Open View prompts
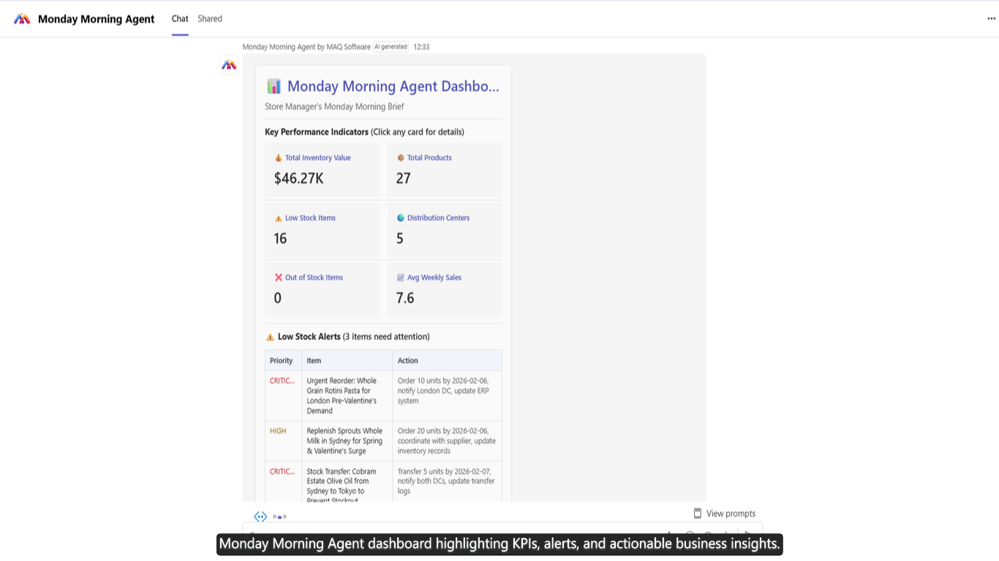This screenshot has width=999, height=561. tap(724, 514)
